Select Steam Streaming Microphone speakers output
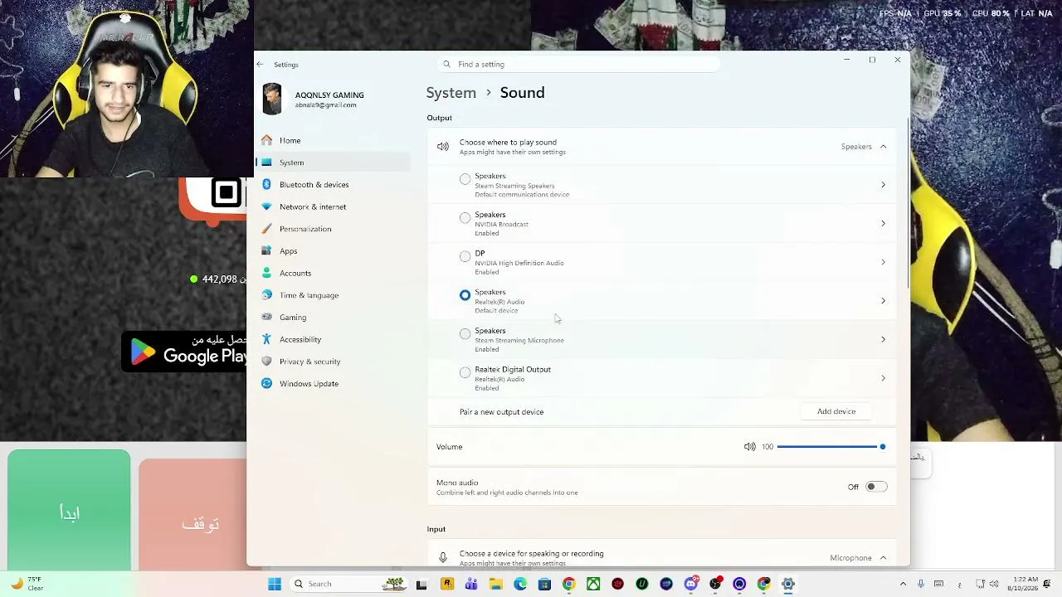 (x=465, y=334)
